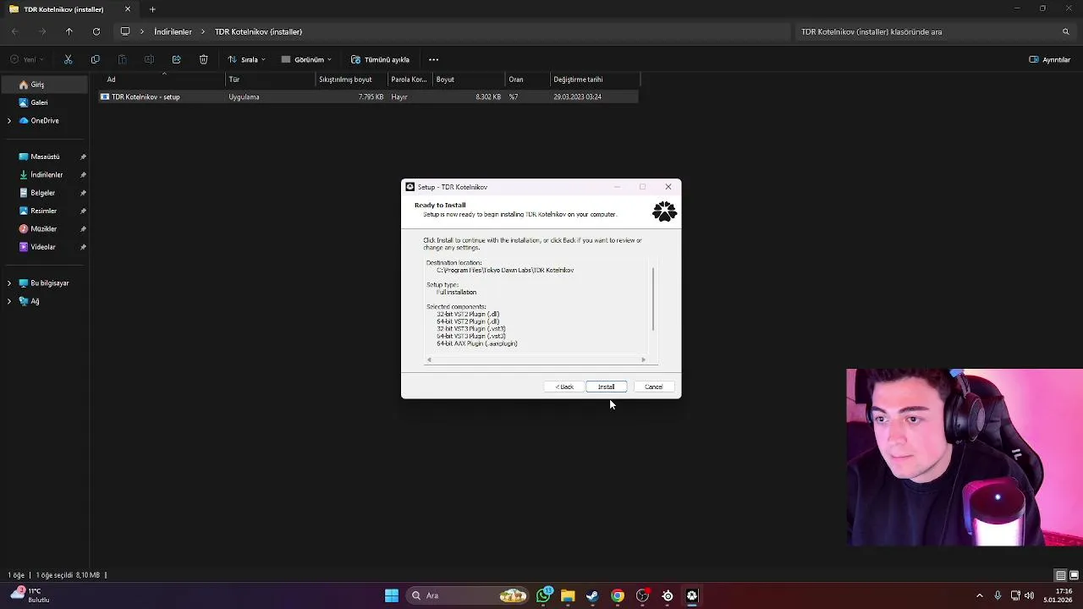The height and width of the screenshot is (609, 1083).
Task: Close the TDR Kotelnikov (installer) tab
Action: [x=128, y=9]
